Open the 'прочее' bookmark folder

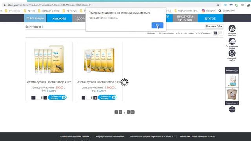[29, 11]
